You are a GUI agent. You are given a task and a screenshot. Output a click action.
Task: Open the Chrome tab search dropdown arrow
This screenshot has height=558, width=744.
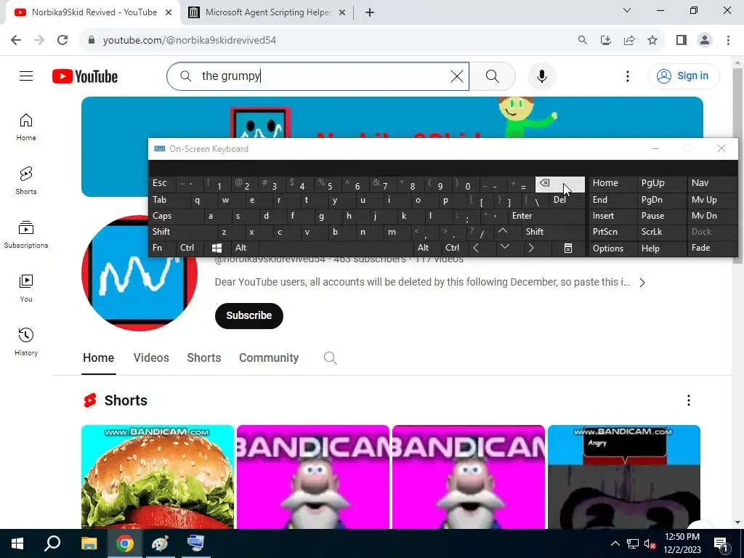[x=627, y=10]
